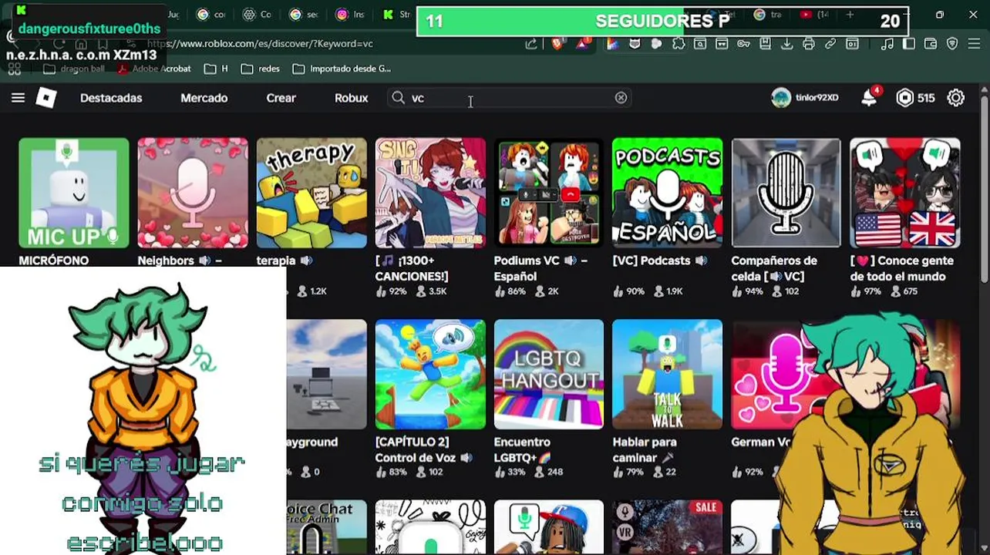Viewport: 990px width, 555px height.
Task: Open Brave Rewards triangle icon
Action: tap(582, 44)
